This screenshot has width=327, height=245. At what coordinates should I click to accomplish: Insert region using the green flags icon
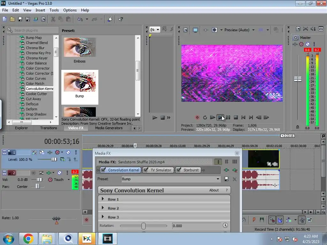click(x=262, y=220)
